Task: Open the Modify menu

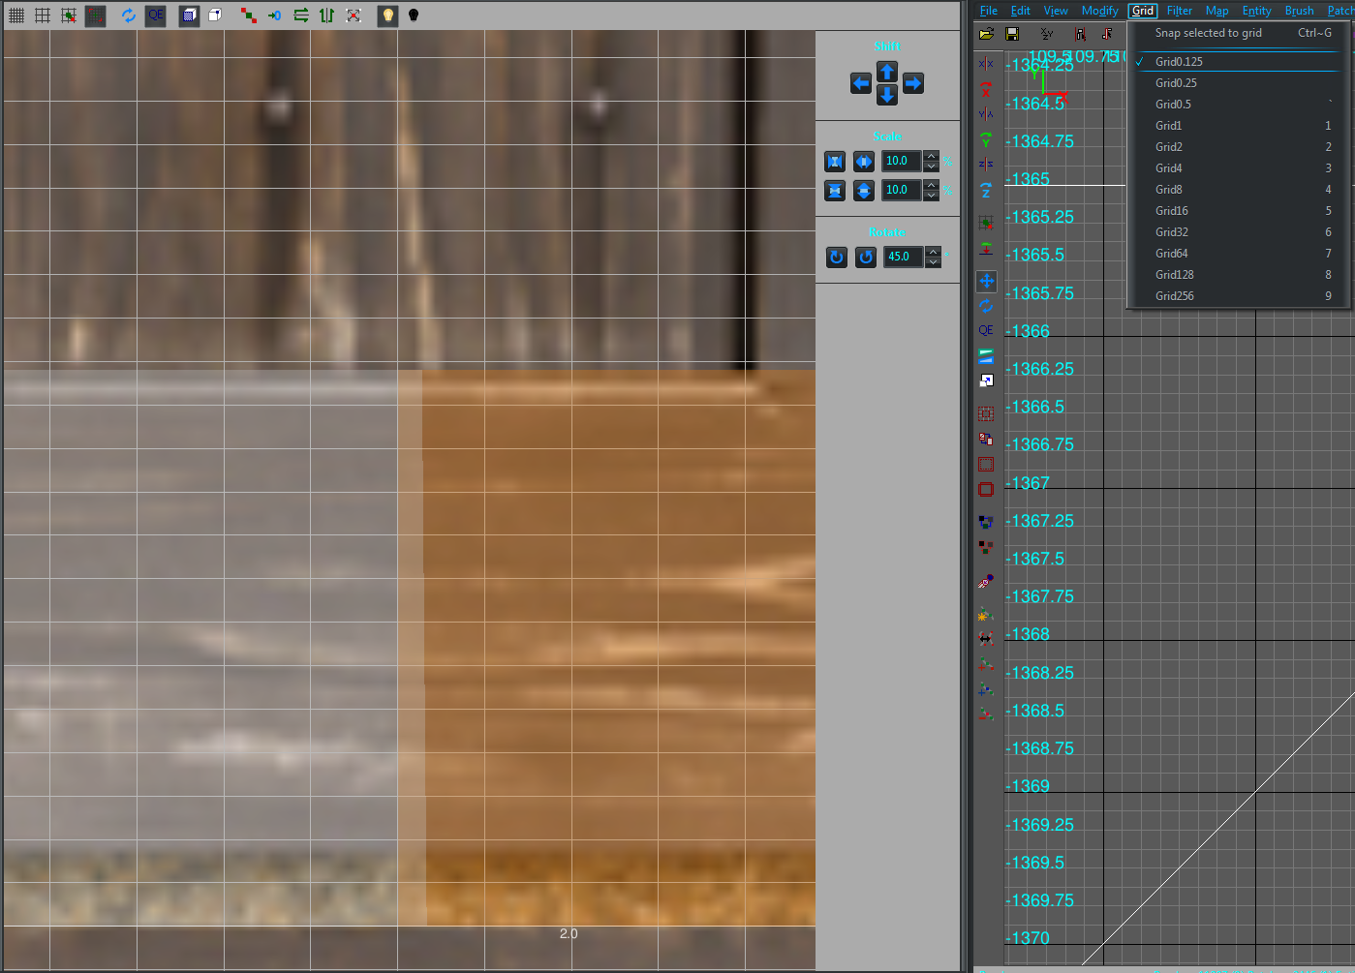Action: (1099, 11)
